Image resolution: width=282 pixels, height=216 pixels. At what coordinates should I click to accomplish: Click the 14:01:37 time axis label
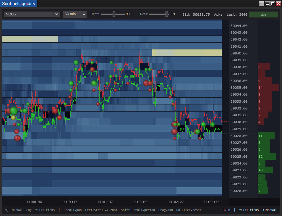tap(105, 202)
